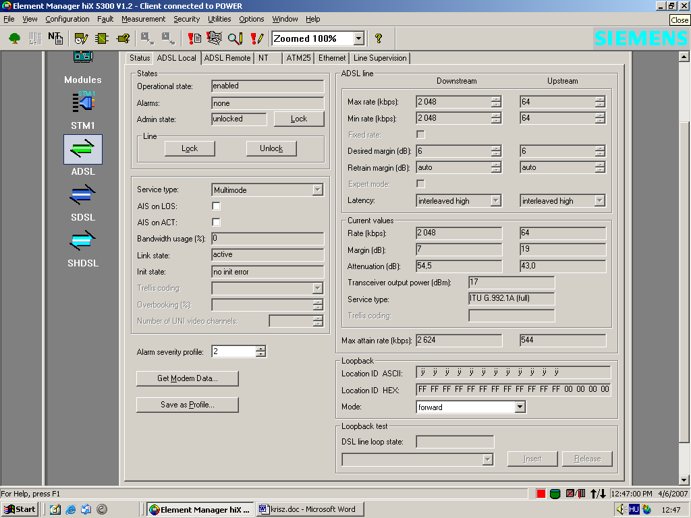Open the Upstream Latency dropdown

[599, 201]
